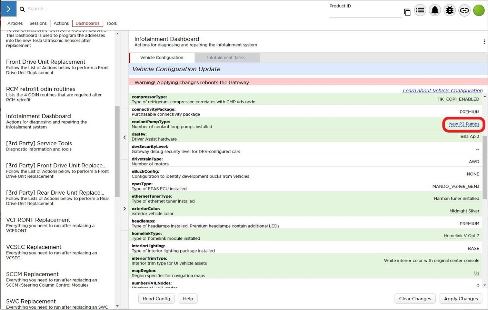Collapse the panel with the left chevron
Image resolution: width=488 pixels, height=310 pixels.
point(125,137)
